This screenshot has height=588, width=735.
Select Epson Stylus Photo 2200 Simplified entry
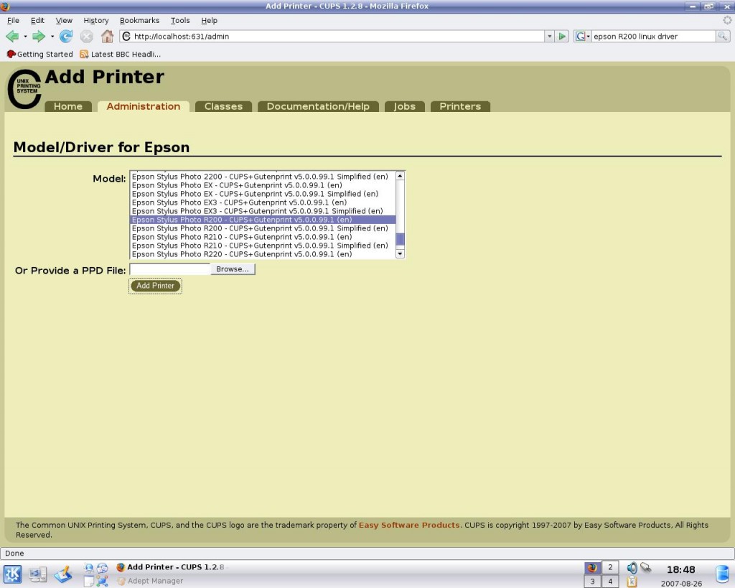click(263, 177)
